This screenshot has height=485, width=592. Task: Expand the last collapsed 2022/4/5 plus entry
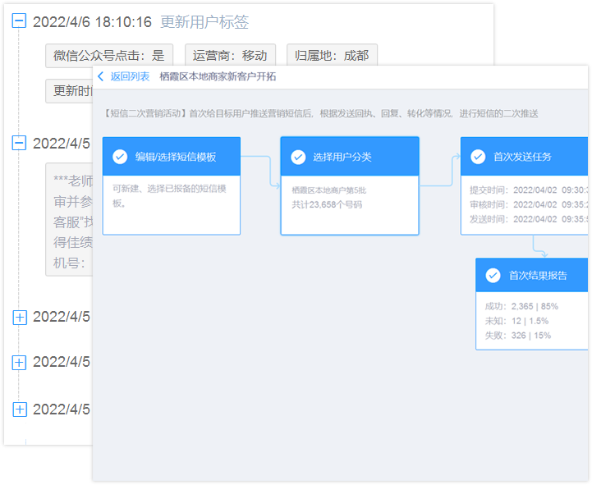point(20,409)
